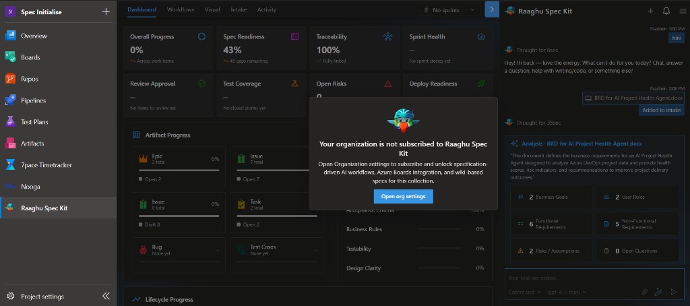The width and height of the screenshot is (690, 306).
Task: Click the Test Coverage flask icon
Action: coord(295,84)
